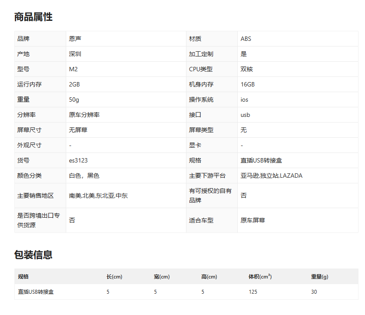Viewport: 365px width, 315px height.
Task: Click the color value 白色，黑色
Action: 84,176
